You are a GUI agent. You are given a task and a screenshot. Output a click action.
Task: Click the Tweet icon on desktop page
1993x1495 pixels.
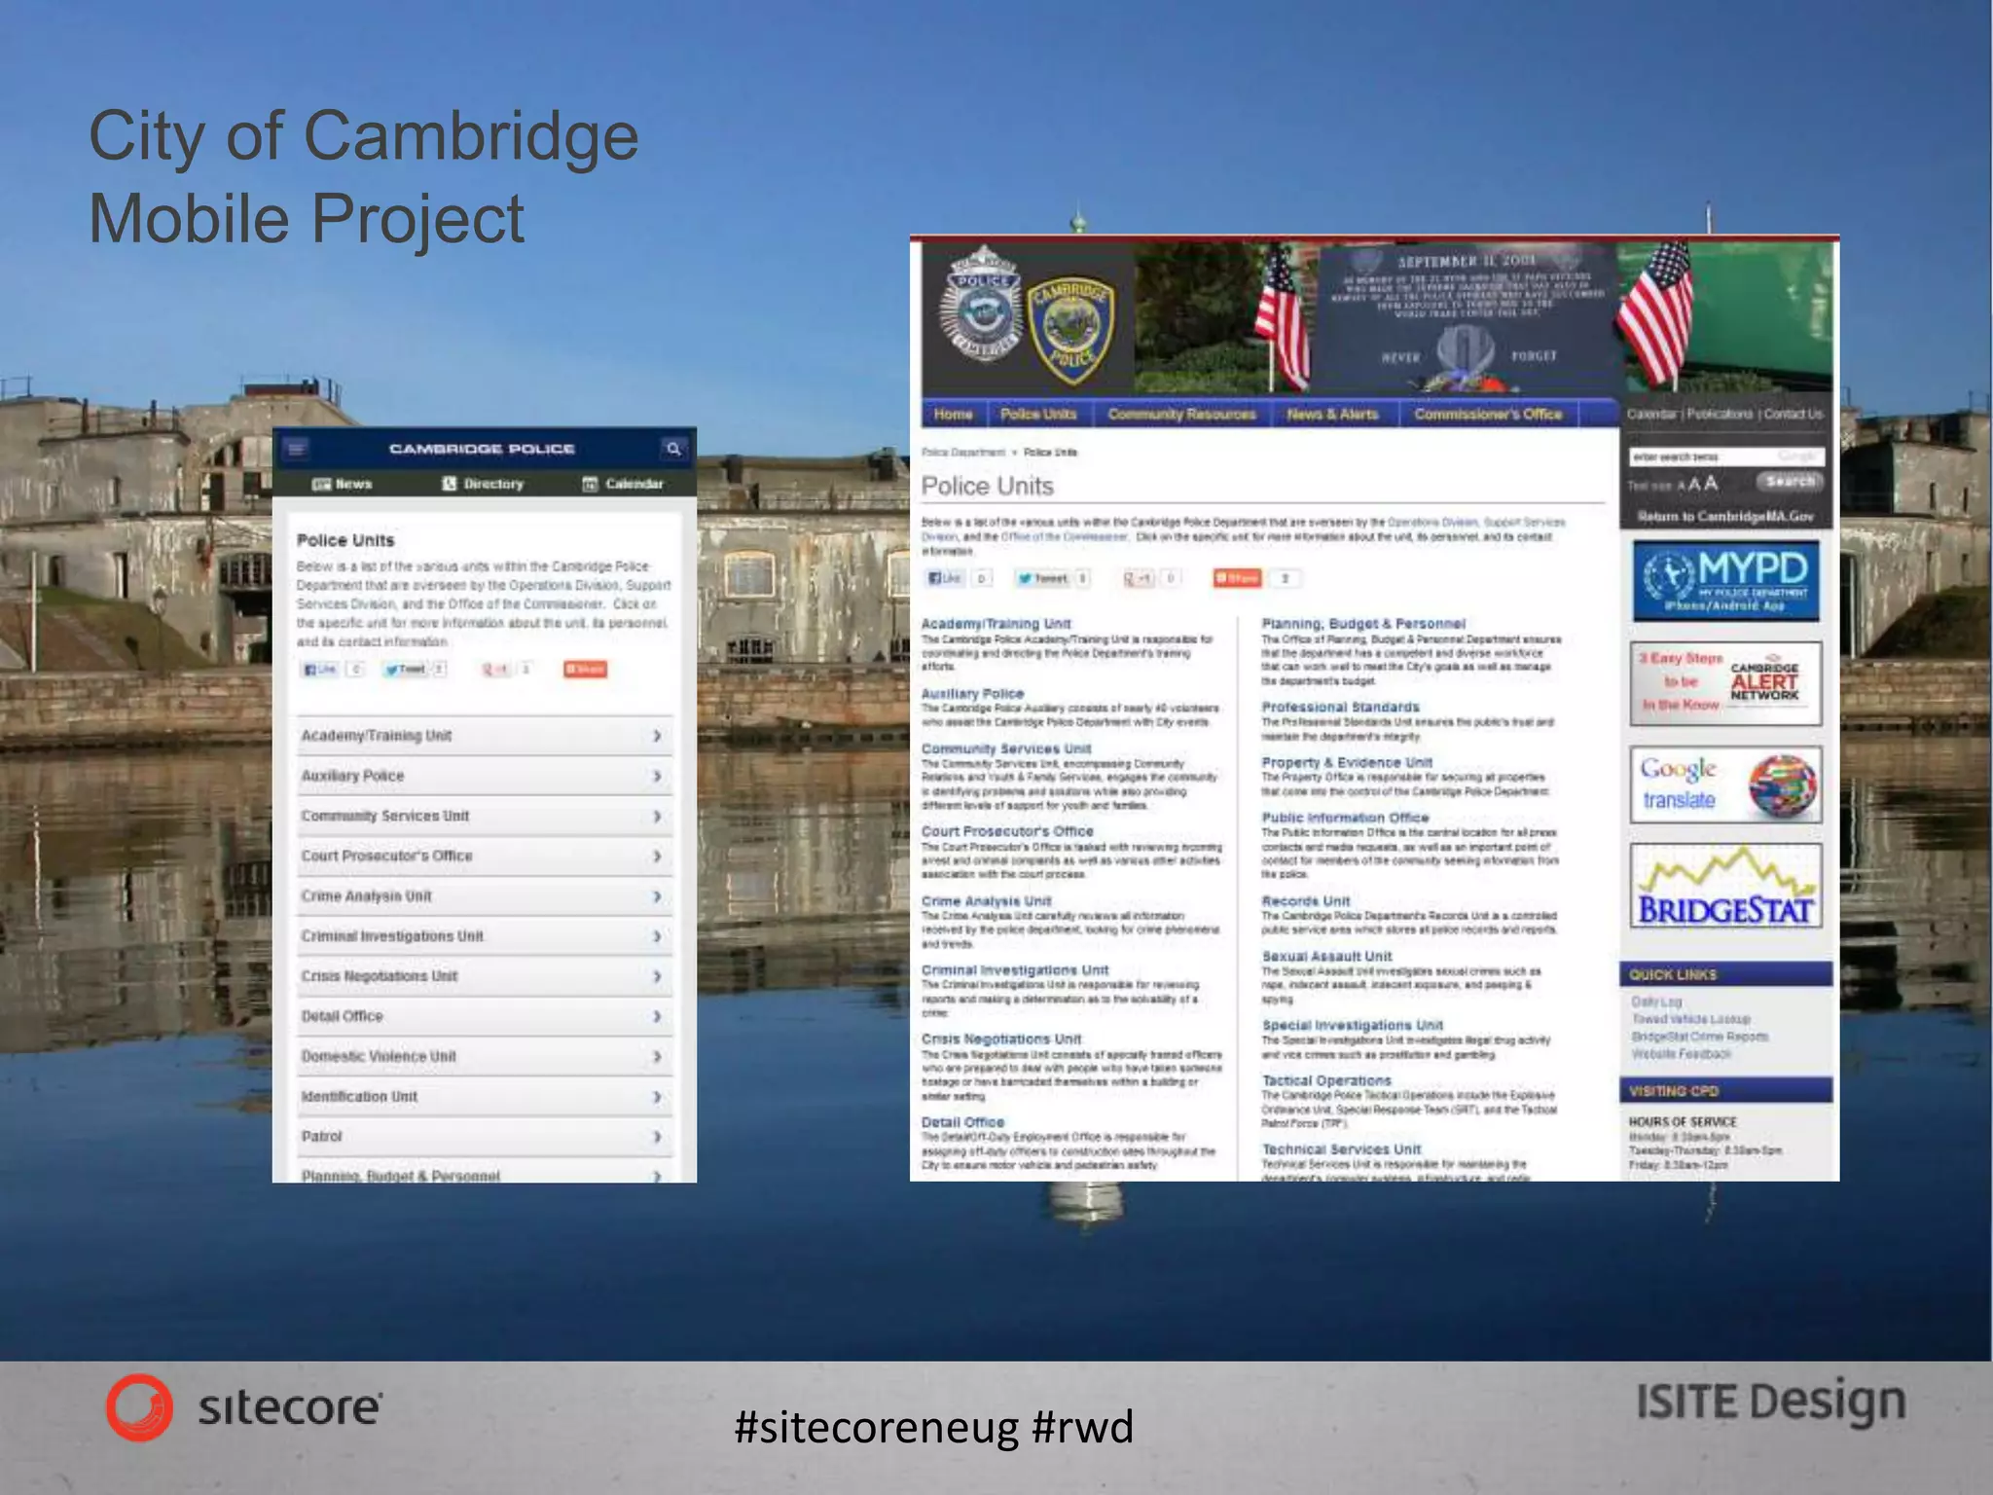1042,578
